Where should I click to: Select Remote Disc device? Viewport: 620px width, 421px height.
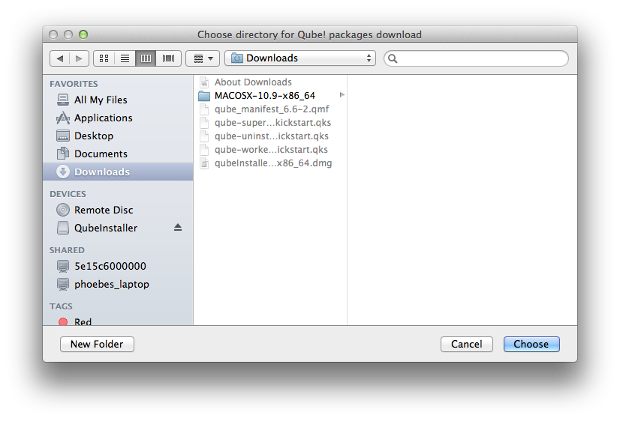pos(104,210)
